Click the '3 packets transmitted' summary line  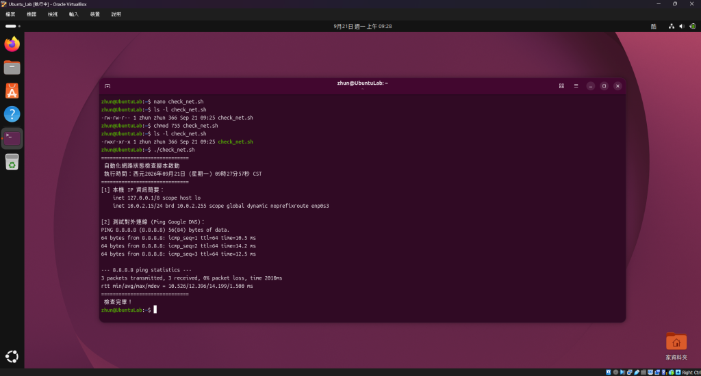tap(192, 278)
